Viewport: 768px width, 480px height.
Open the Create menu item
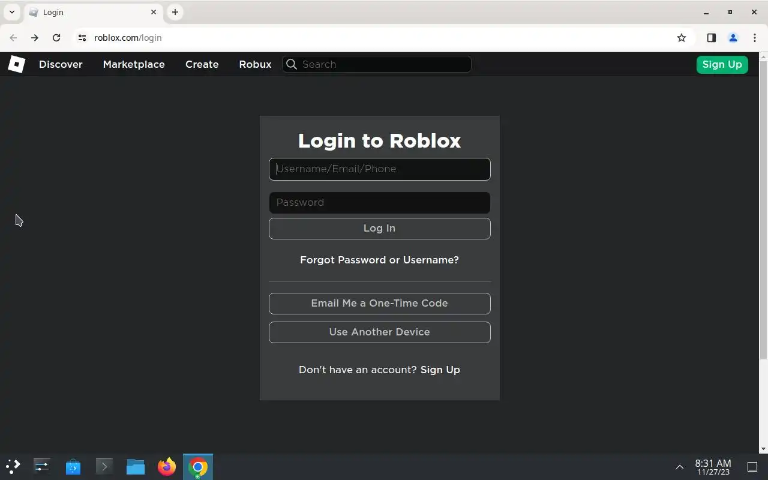tap(202, 64)
